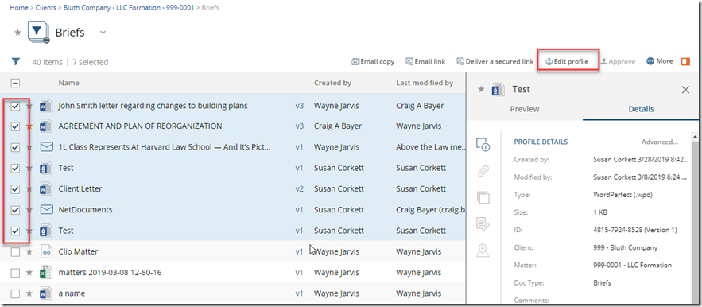Screen dimensions: 702x307
Task: Click the Word icon of a name document
Action: (46, 294)
